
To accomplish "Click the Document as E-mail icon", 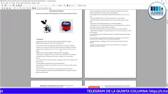I will click(x=11, y=5).
